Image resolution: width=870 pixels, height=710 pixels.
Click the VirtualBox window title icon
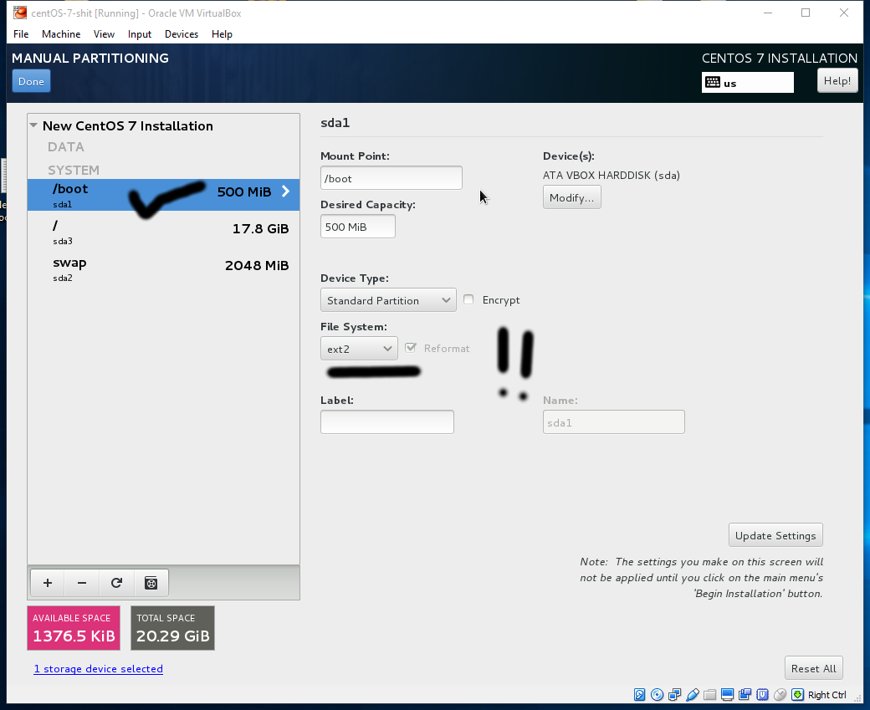pos(20,13)
